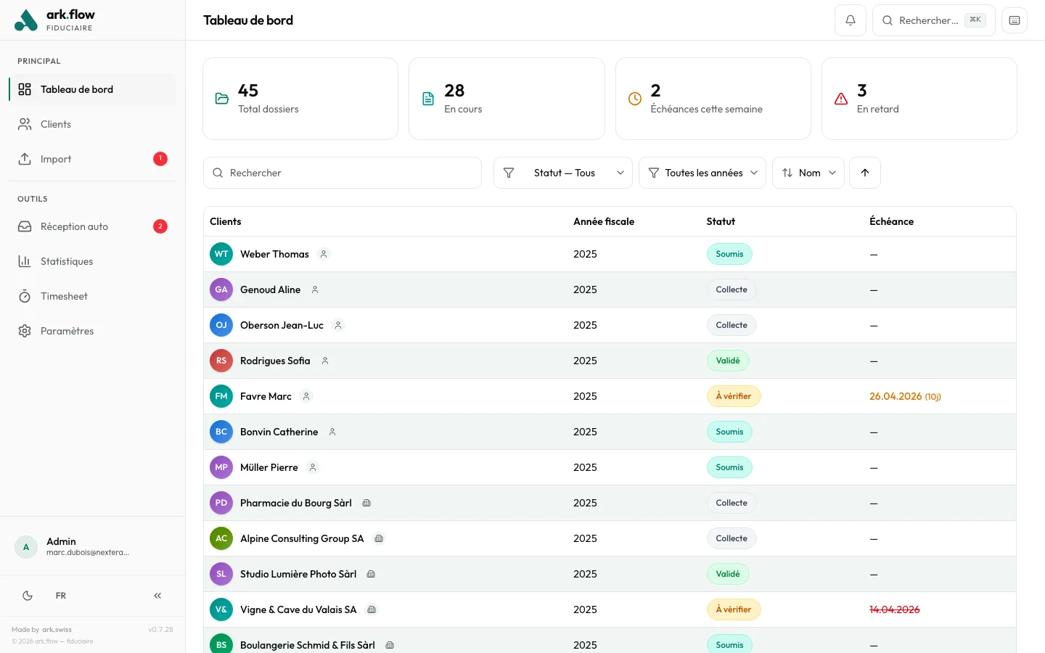Open the keyboard shortcuts icon button
The width and height of the screenshot is (1045, 653).
(x=1014, y=20)
